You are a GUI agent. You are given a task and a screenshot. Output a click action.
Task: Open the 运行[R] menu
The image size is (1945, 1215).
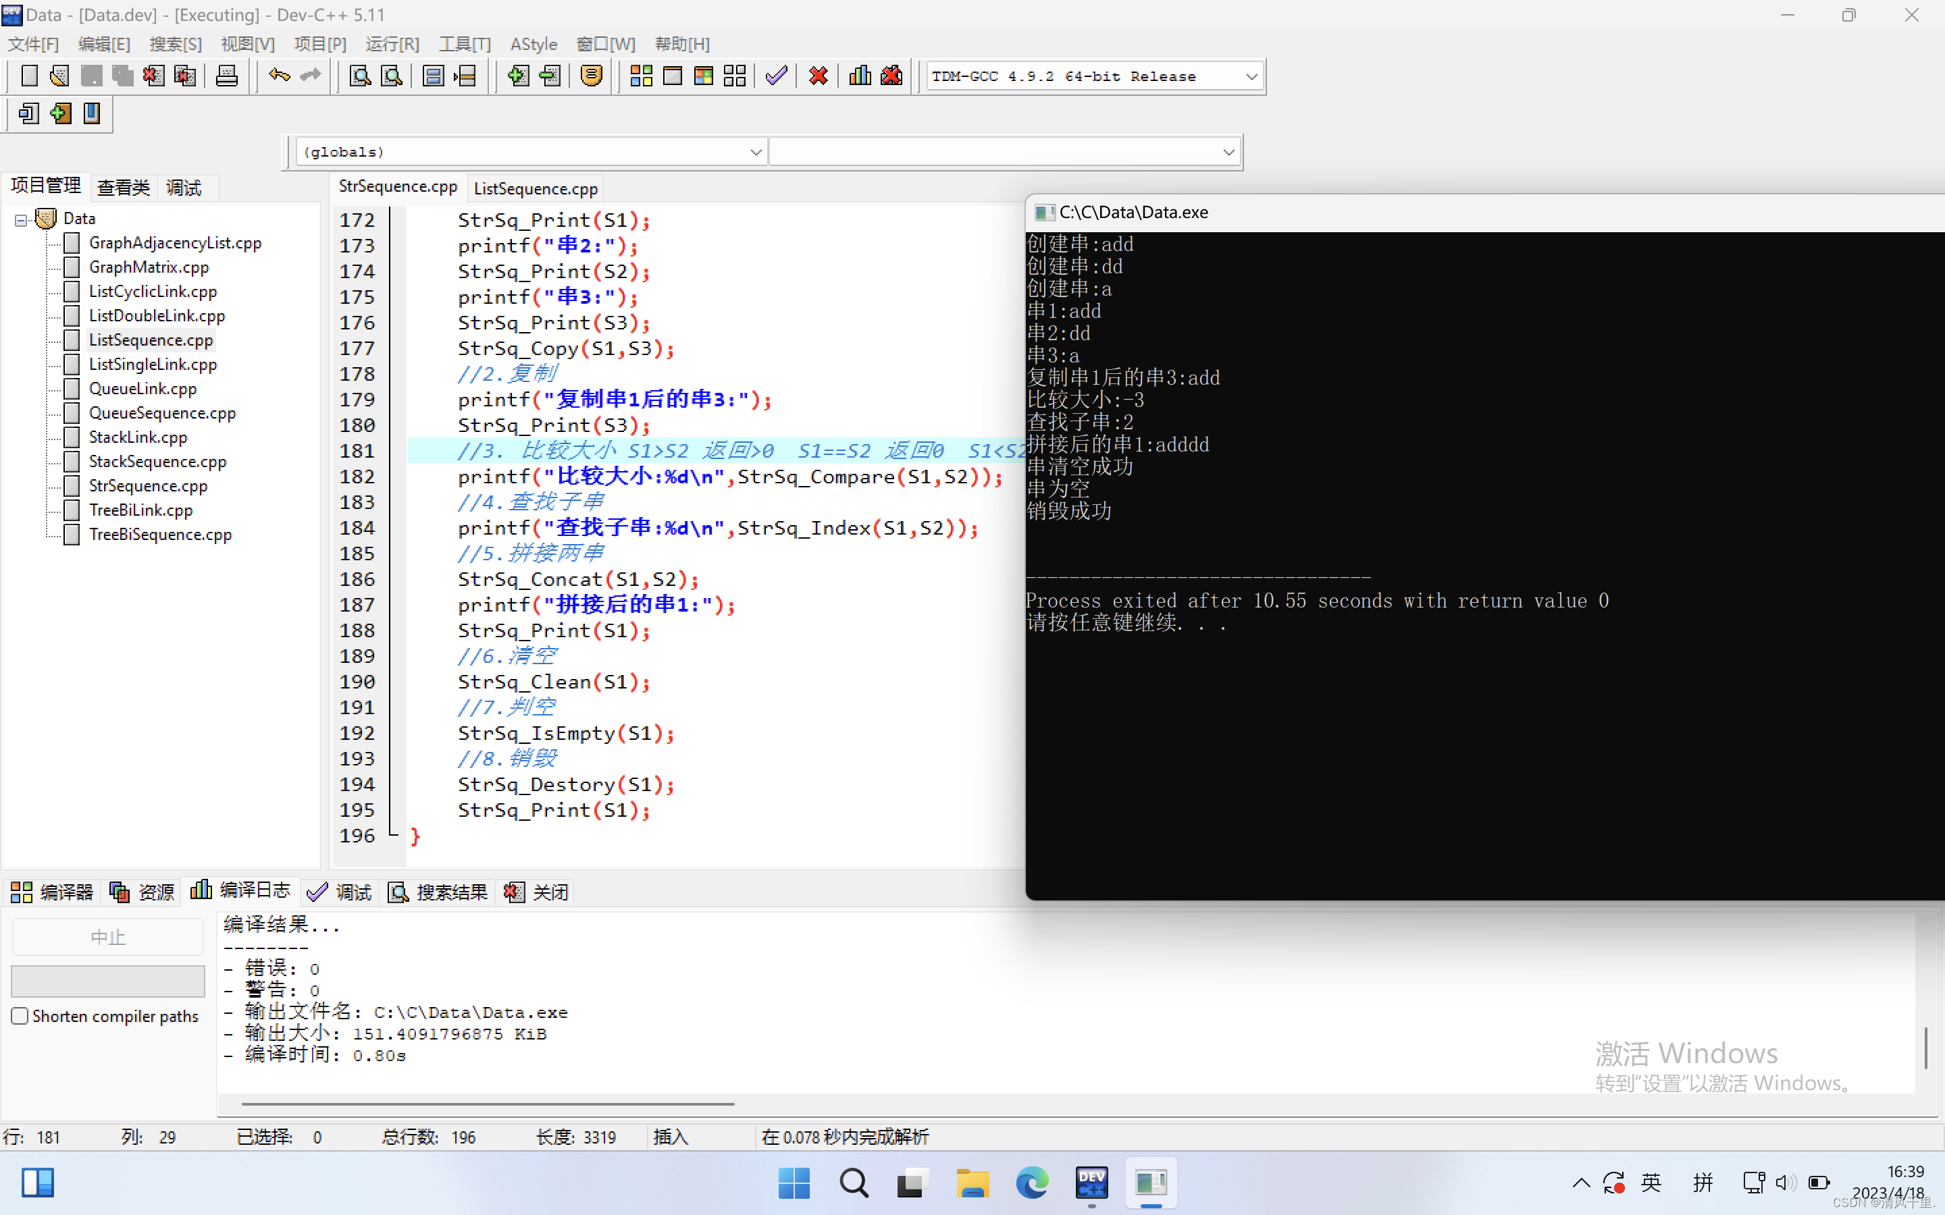[392, 44]
